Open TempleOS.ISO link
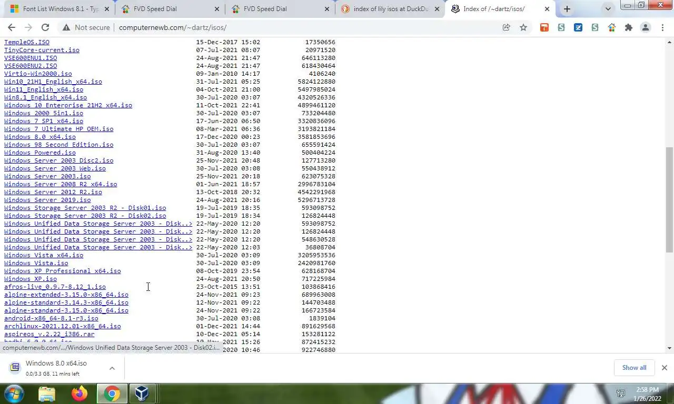674x404 pixels. 27,42
